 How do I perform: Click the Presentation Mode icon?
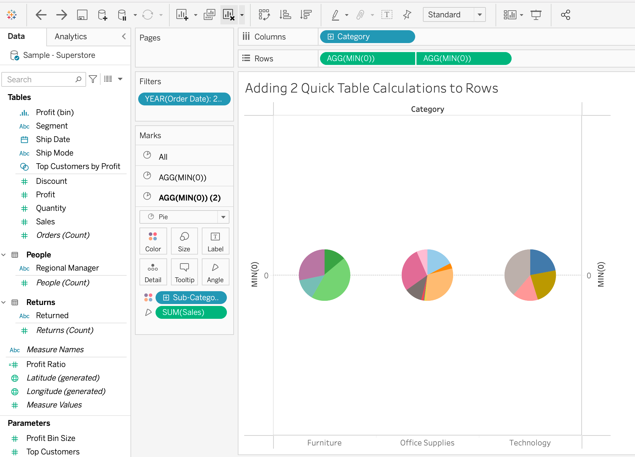point(536,14)
